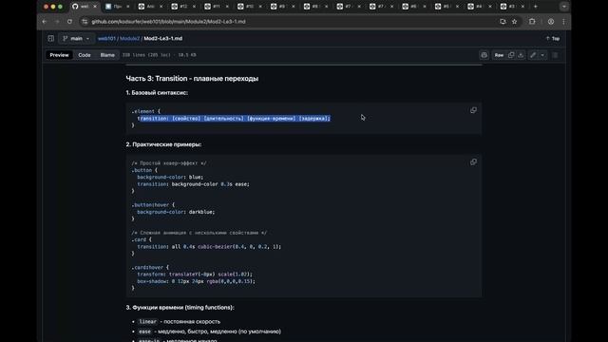Close the #4 browser tab

(490, 7)
